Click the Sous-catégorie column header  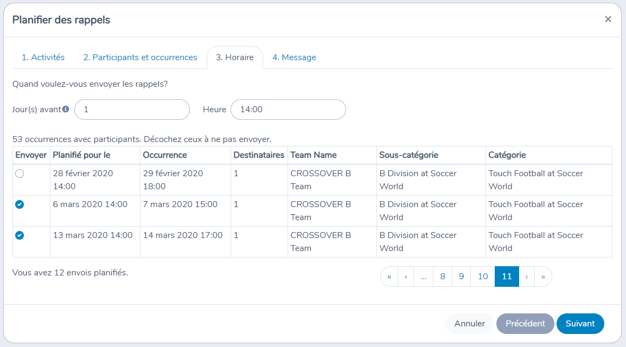[x=431, y=155]
